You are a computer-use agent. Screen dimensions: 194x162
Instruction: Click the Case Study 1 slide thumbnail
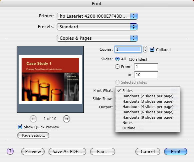point(50,79)
